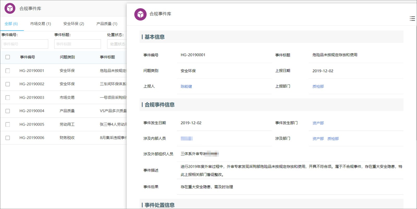The image size is (417, 209).
Task: Select event number HG-20190001 in list
Action: click(32, 71)
